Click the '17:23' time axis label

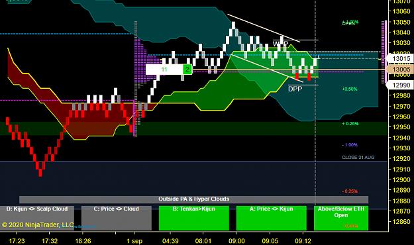tap(17, 241)
